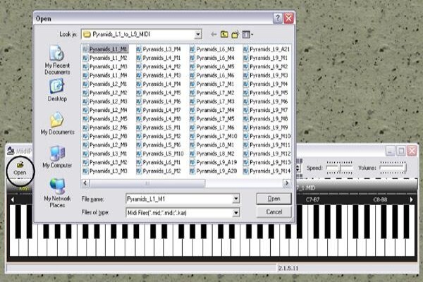423x282 pixels.
Task: Expand the Files of type dropdown
Action: [x=235, y=213]
